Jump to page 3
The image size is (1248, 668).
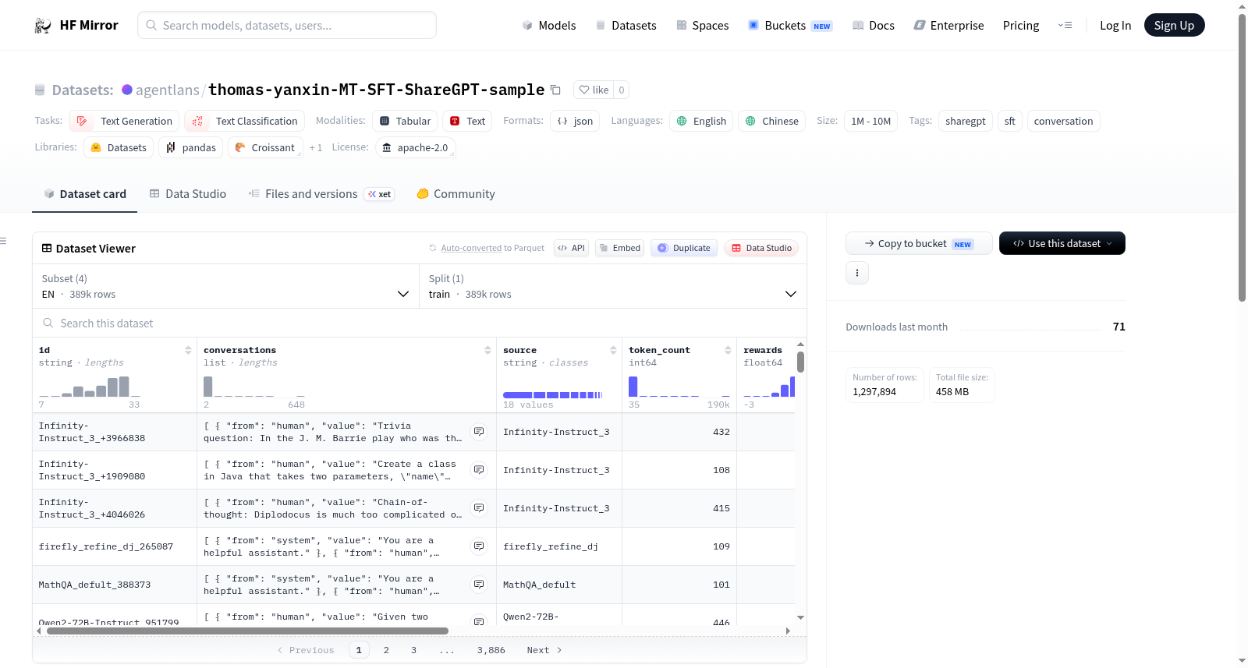click(x=413, y=650)
